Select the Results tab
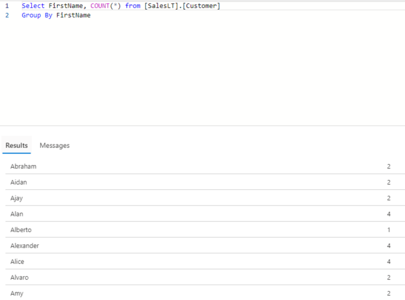 16,146
